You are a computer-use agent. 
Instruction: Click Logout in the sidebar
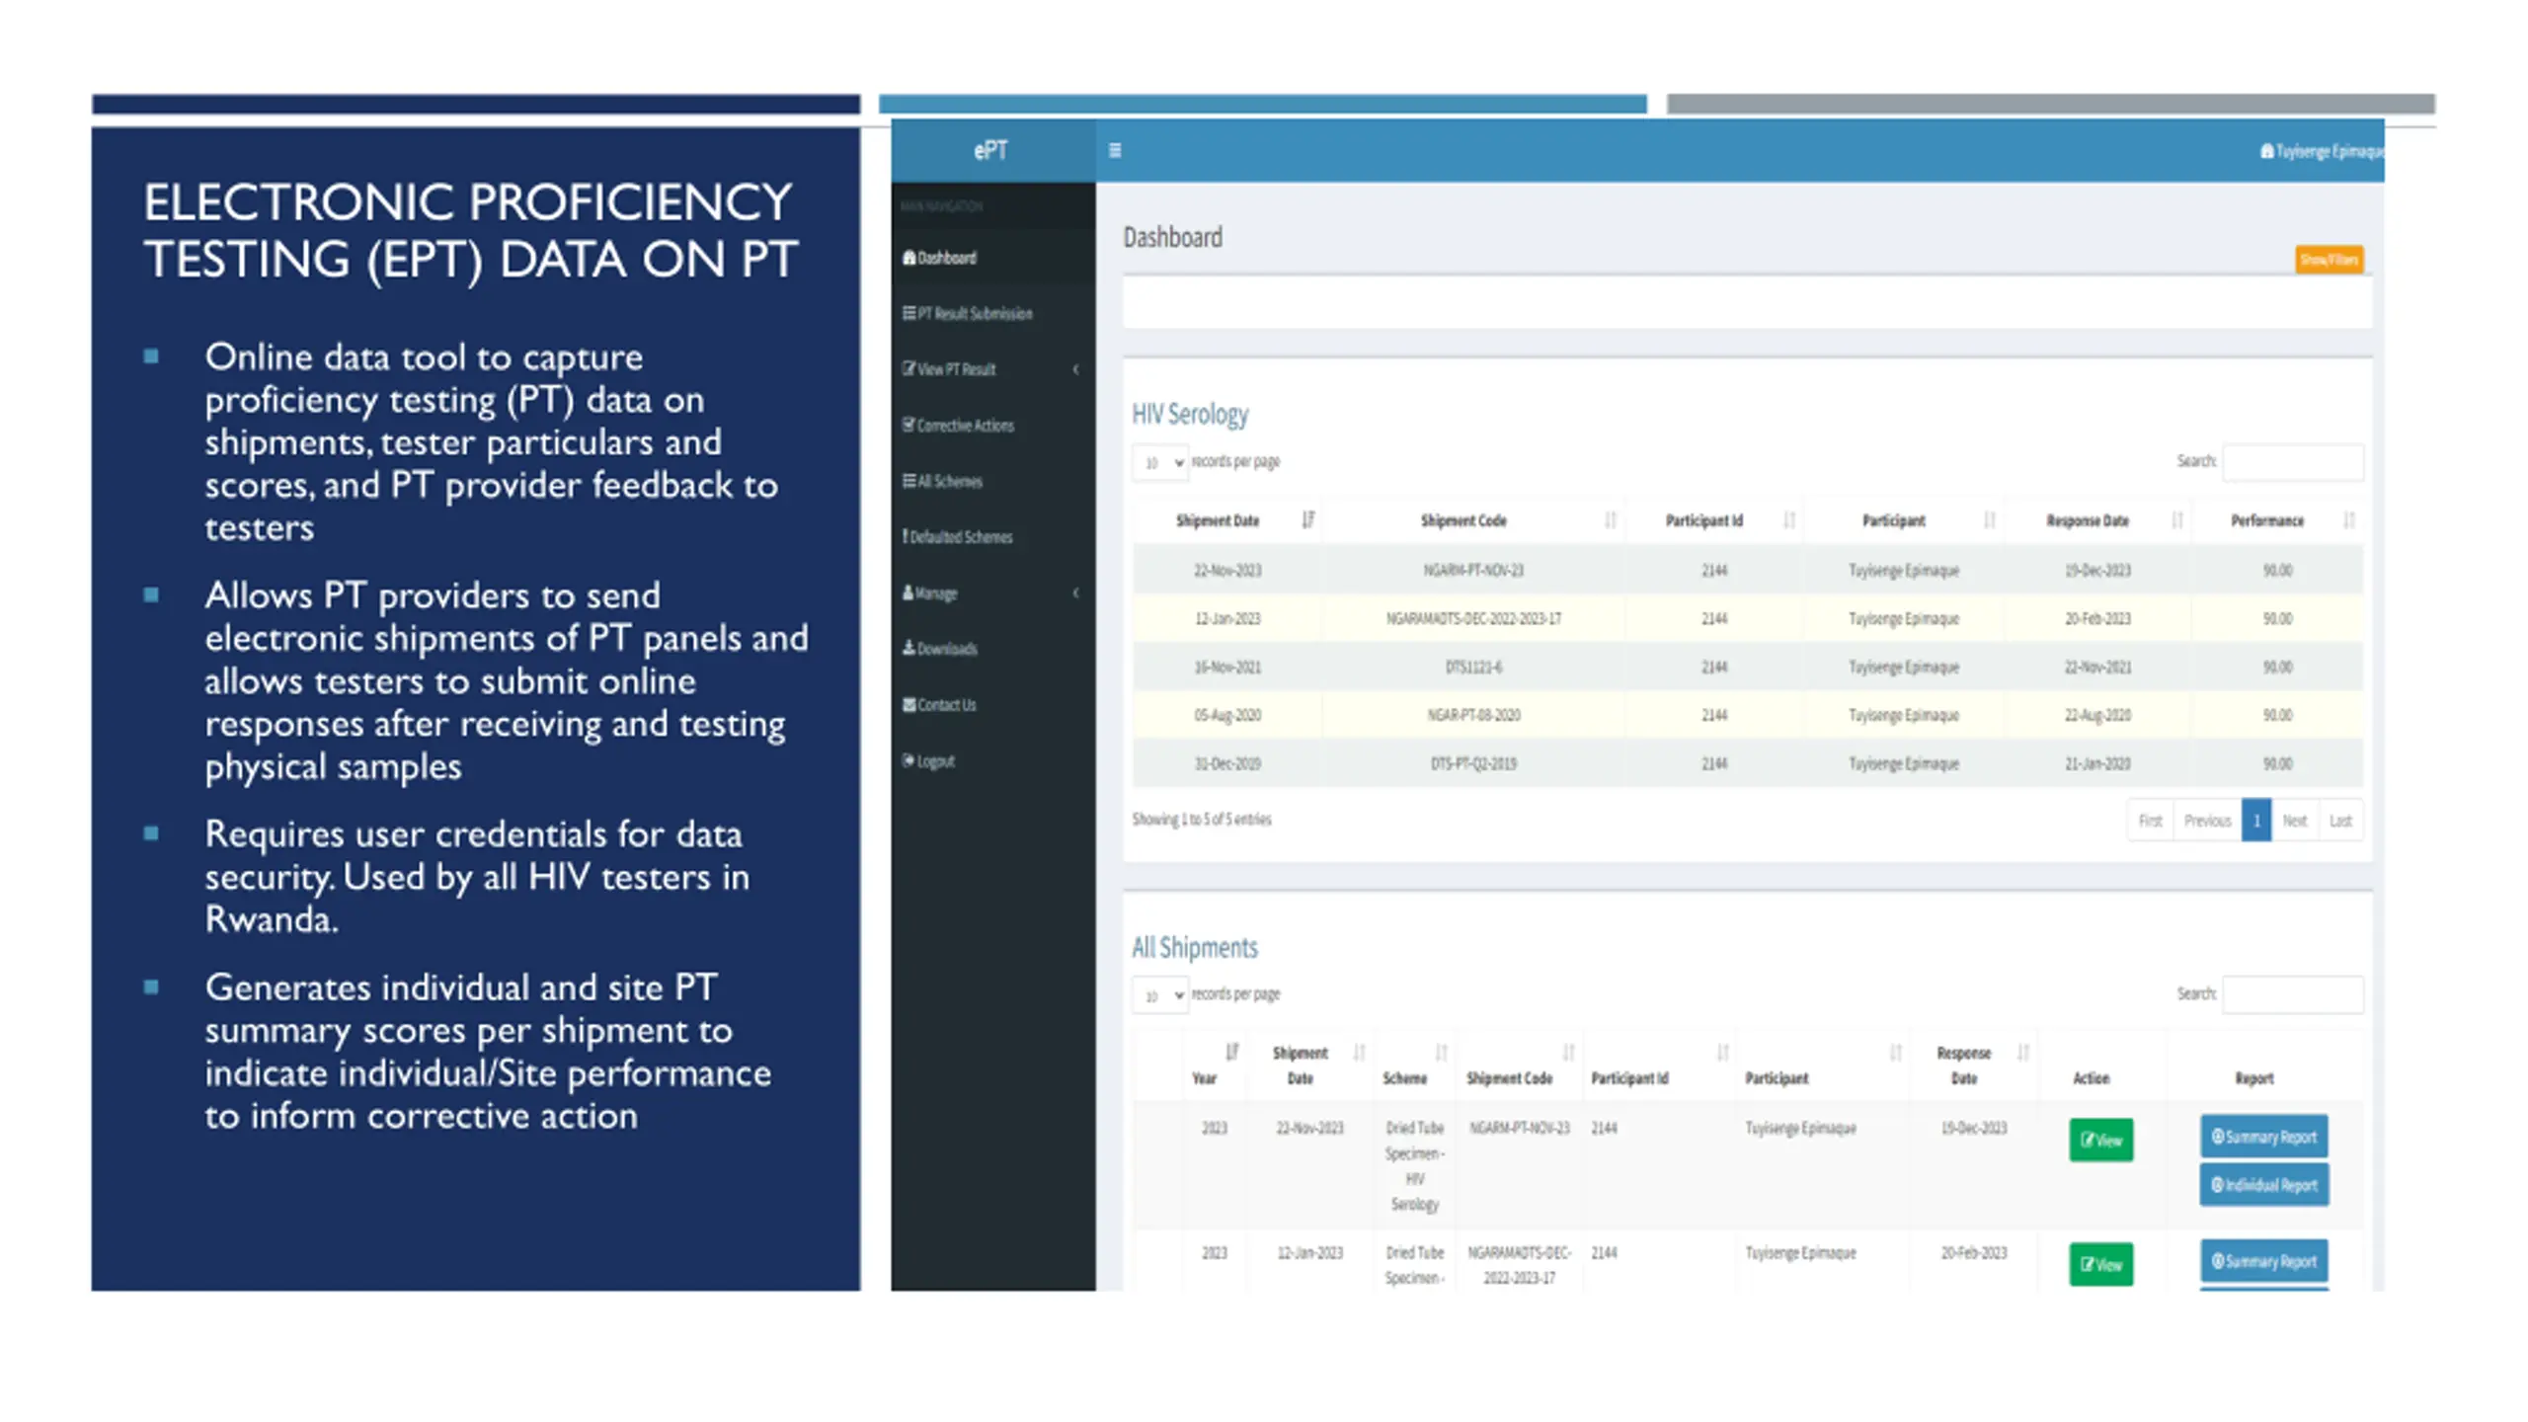pos(992,761)
